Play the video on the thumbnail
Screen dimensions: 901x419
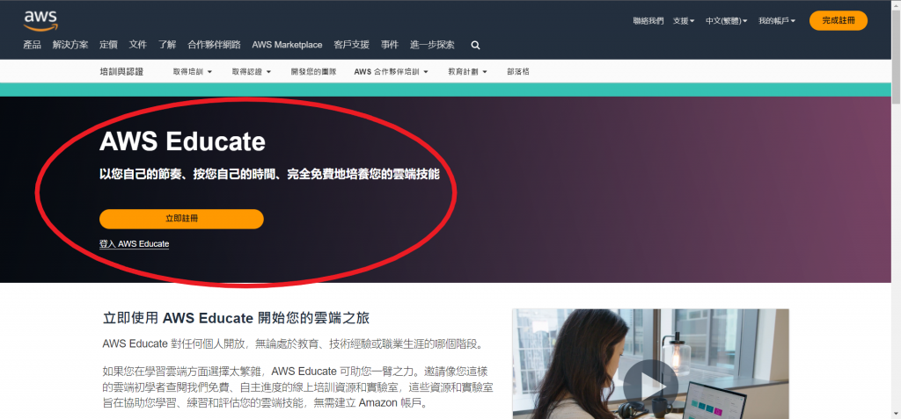click(650, 386)
